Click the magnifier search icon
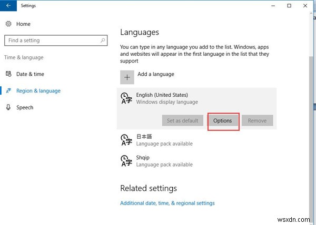Viewport: 316px width, 225px height. 103,40
